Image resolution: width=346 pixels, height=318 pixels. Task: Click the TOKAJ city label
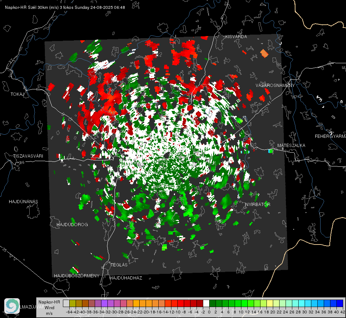pyautogui.click(x=17, y=94)
